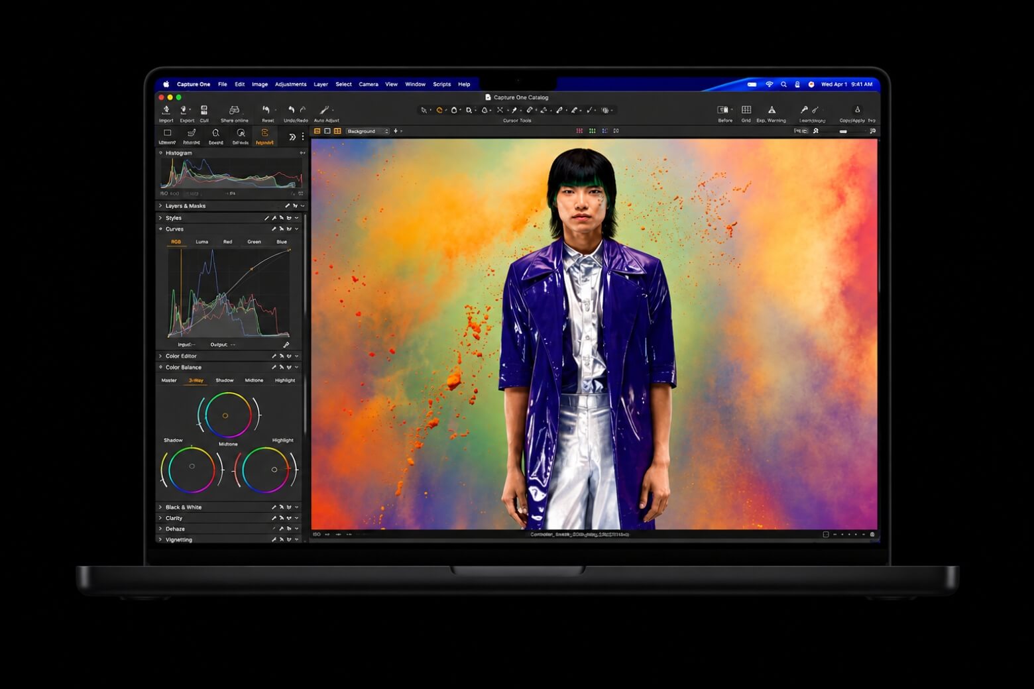The height and width of the screenshot is (689, 1034).
Task: Open the Capture One application menu
Action: click(x=194, y=84)
